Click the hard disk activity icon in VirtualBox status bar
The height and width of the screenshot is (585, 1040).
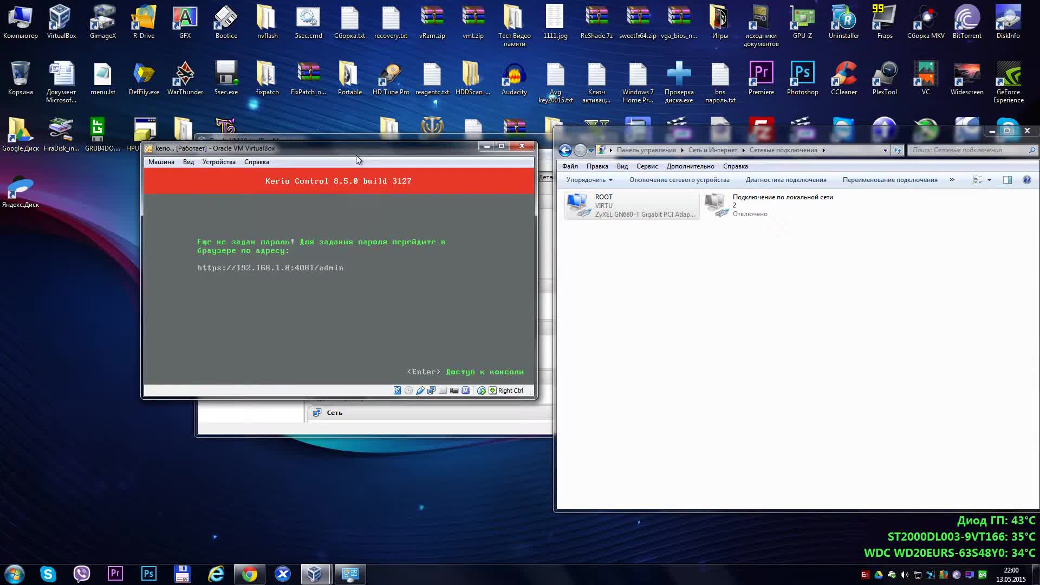[397, 391]
